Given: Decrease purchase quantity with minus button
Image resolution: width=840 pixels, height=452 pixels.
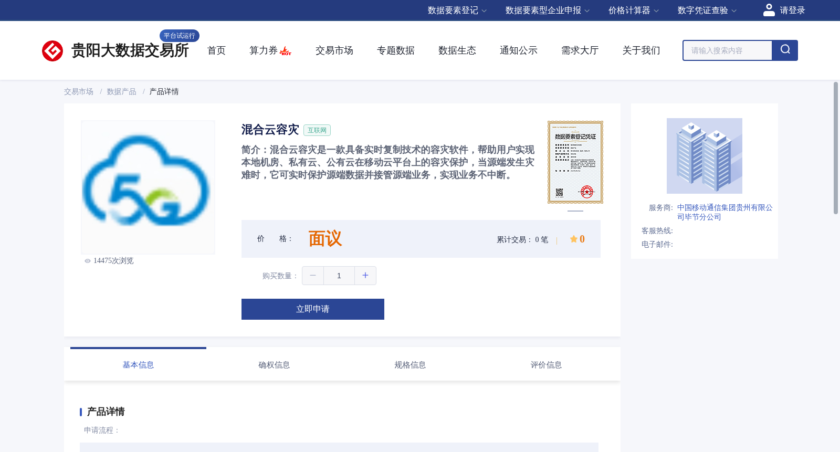Looking at the screenshot, I should pos(313,276).
